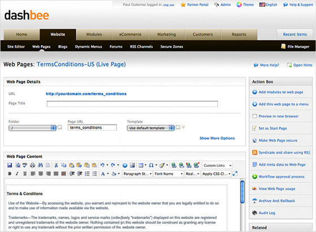Click the spell check icon

(x=25, y=165)
